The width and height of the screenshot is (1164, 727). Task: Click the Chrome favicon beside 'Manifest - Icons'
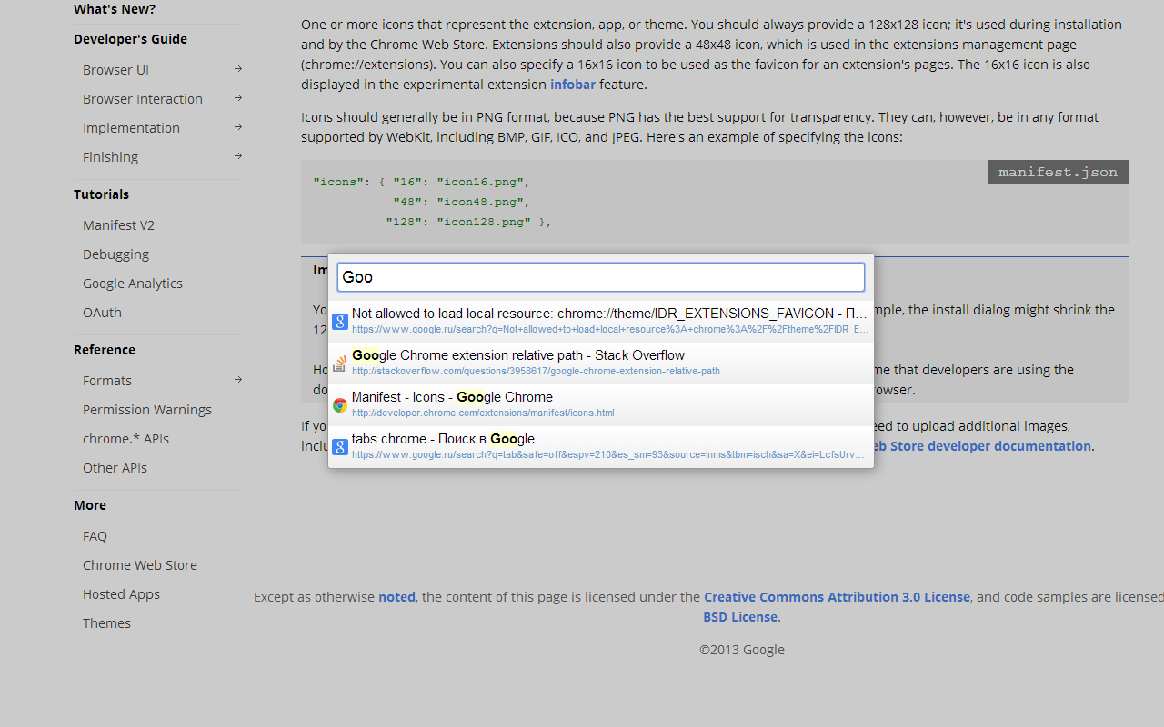click(x=340, y=405)
